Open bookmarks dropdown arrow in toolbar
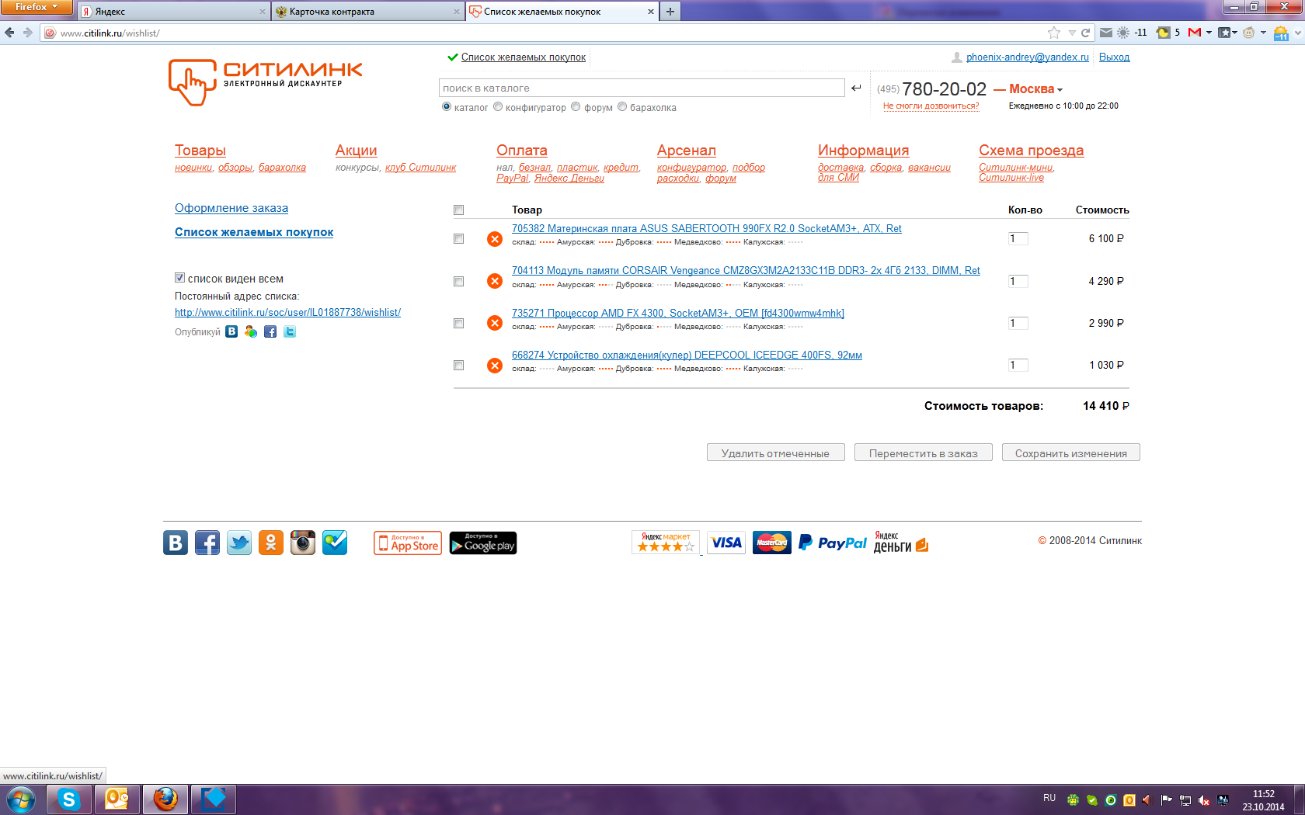Viewport: 1305px width, 815px height. click(x=1234, y=33)
